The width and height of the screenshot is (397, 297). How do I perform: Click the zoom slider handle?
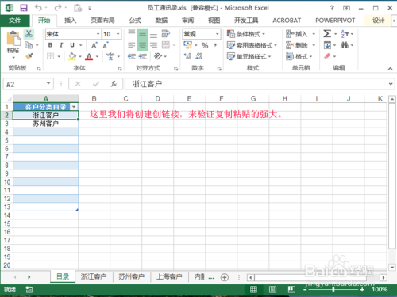coord(333,290)
